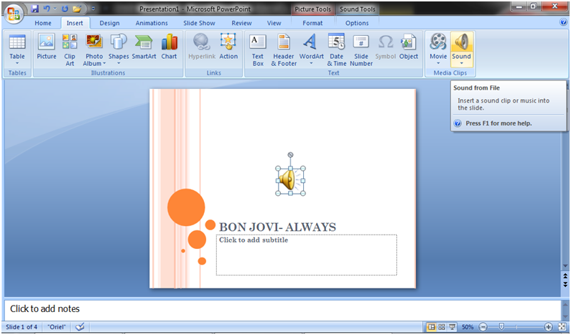Expand the Movie dropdown arrow
571x335 pixels.
[438, 63]
